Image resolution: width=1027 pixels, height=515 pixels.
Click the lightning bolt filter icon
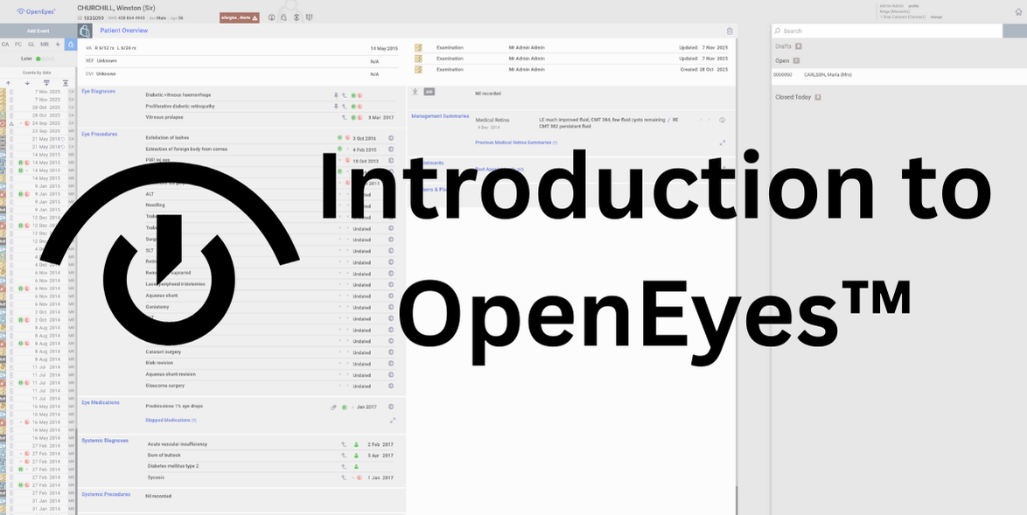[x=58, y=44]
